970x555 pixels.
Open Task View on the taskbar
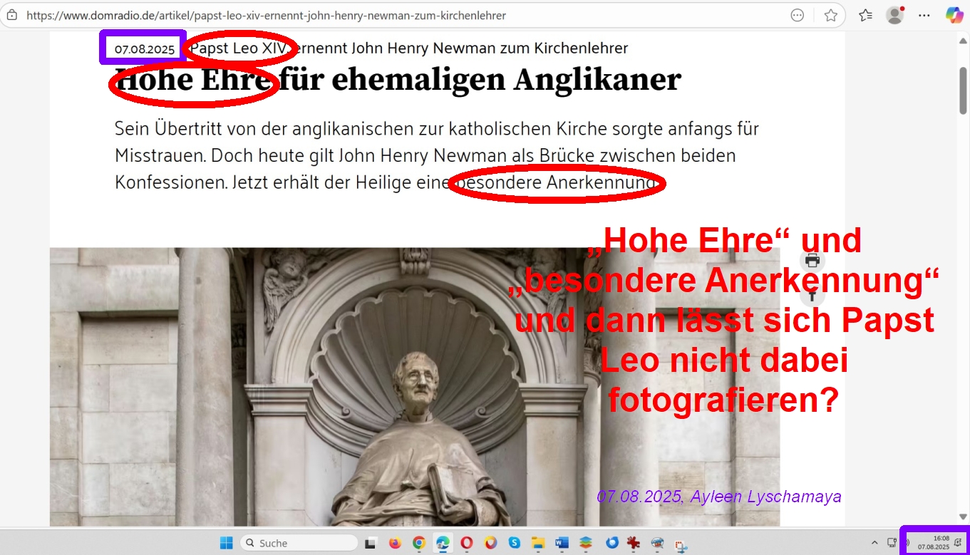point(371,543)
